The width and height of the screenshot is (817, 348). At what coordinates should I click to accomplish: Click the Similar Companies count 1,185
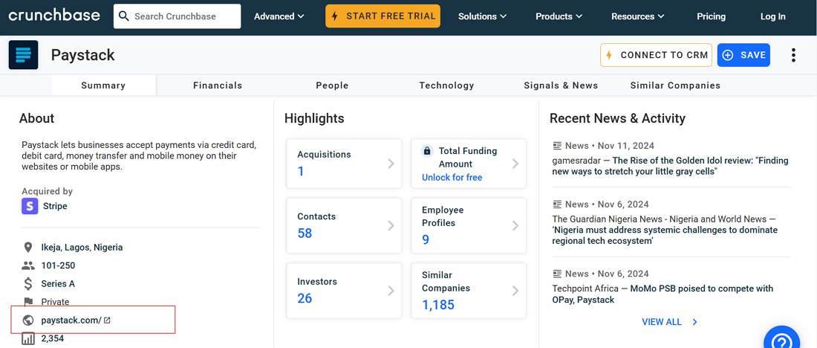pyautogui.click(x=438, y=305)
